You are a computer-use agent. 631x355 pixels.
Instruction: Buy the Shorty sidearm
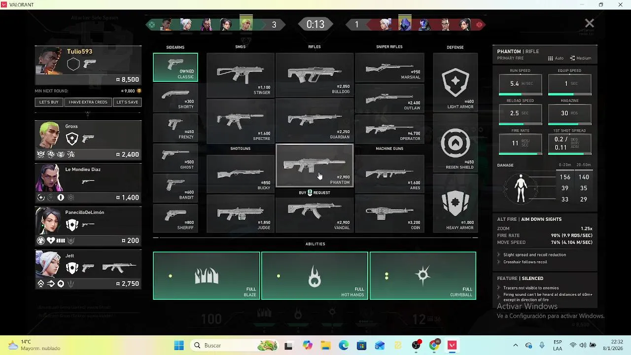(x=175, y=97)
